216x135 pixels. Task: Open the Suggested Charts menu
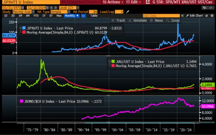[x=81, y=2]
